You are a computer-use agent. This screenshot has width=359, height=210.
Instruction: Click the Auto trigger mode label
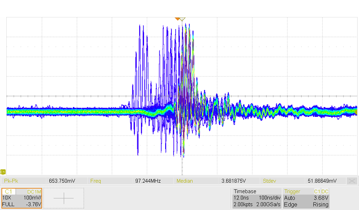point(290,198)
